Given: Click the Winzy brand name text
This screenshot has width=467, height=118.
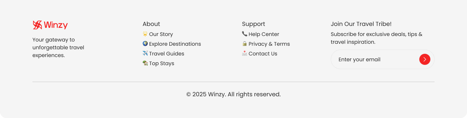Looking at the screenshot, I should click(56, 25).
